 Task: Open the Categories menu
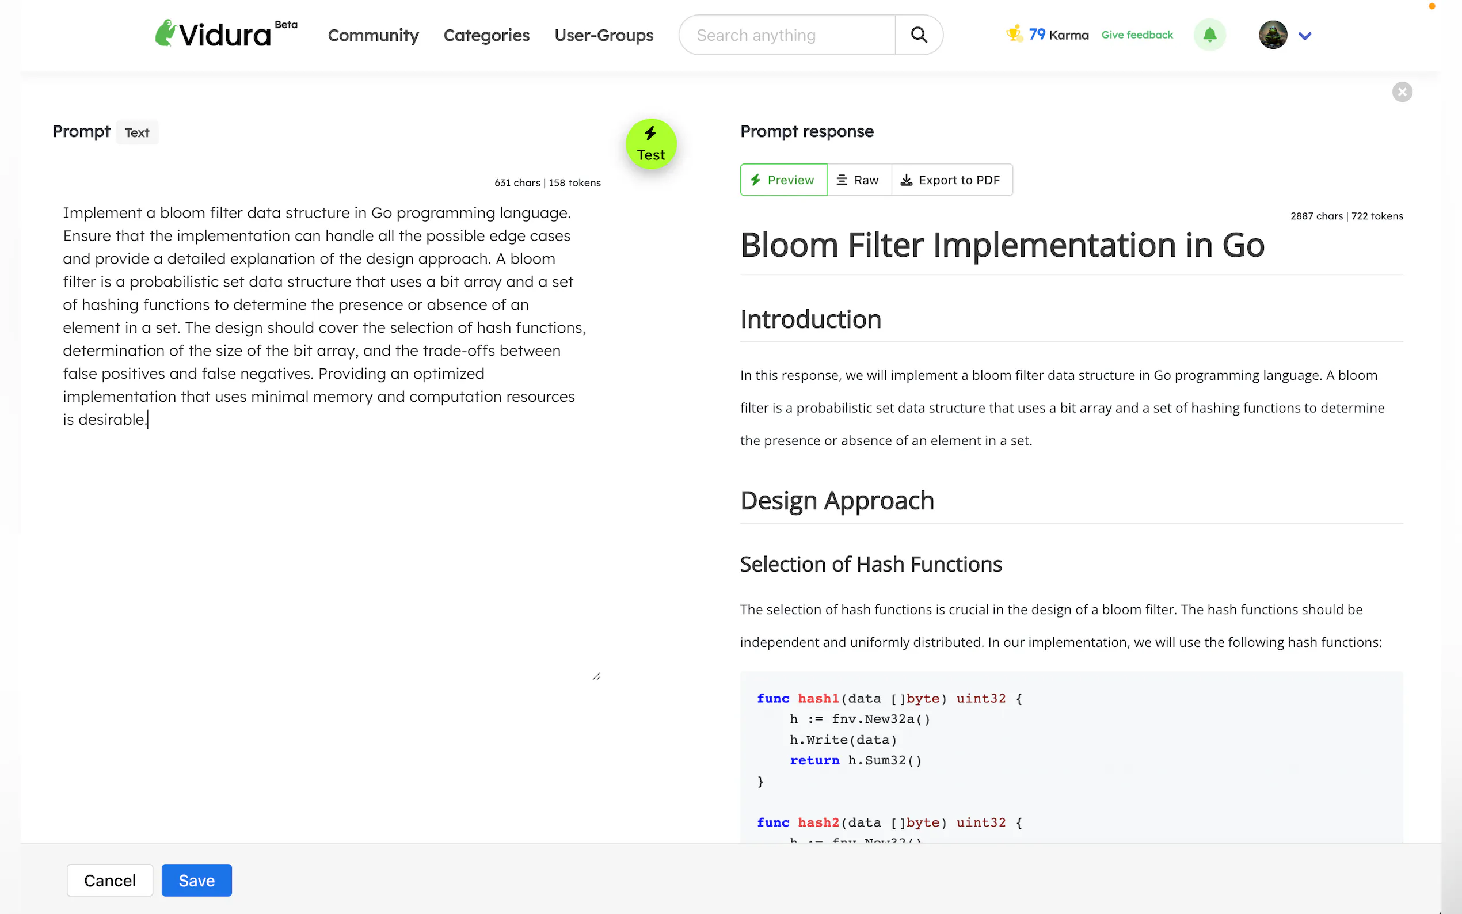[x=486, y=36]
